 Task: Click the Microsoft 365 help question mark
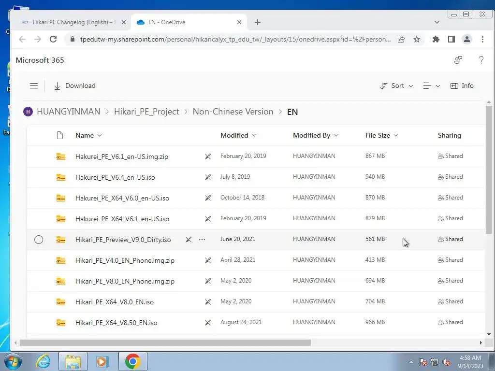pos(481,60)
